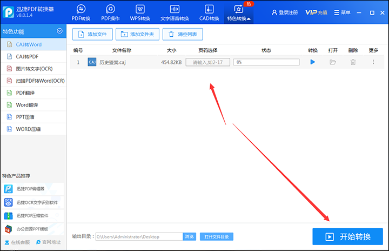Image resolution: width=389 pixels, height=251 pixels.
Task: Open output folder icon for 历史鉴赏.caj
Action: coord(333,62)
